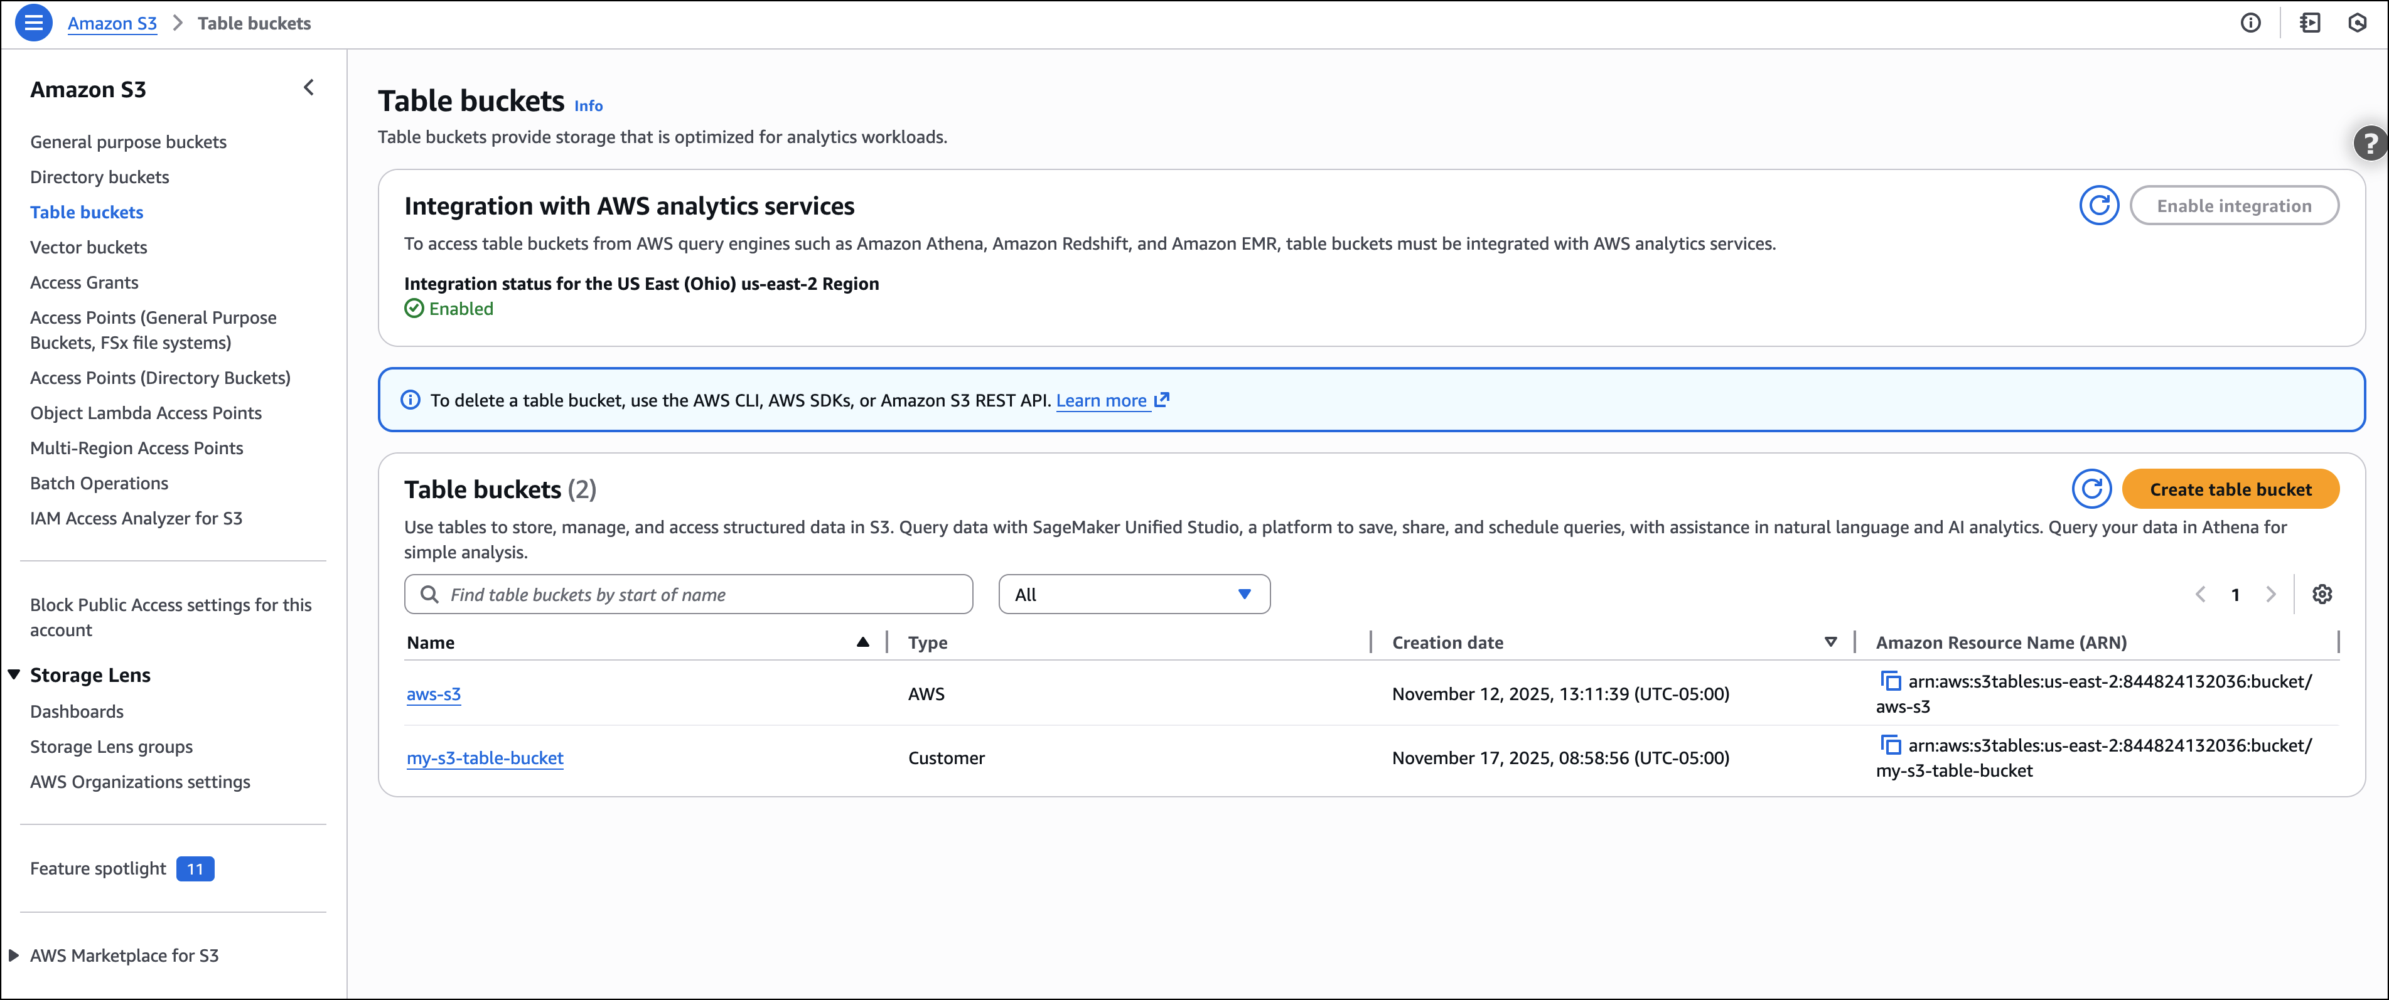
Task: Go to General purpose buckets
Action: [128, 142]
